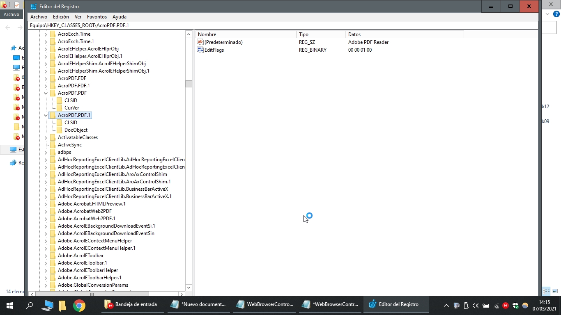Click the ActiveSync folder icon

pyautogui.click(x=53, y=145)
